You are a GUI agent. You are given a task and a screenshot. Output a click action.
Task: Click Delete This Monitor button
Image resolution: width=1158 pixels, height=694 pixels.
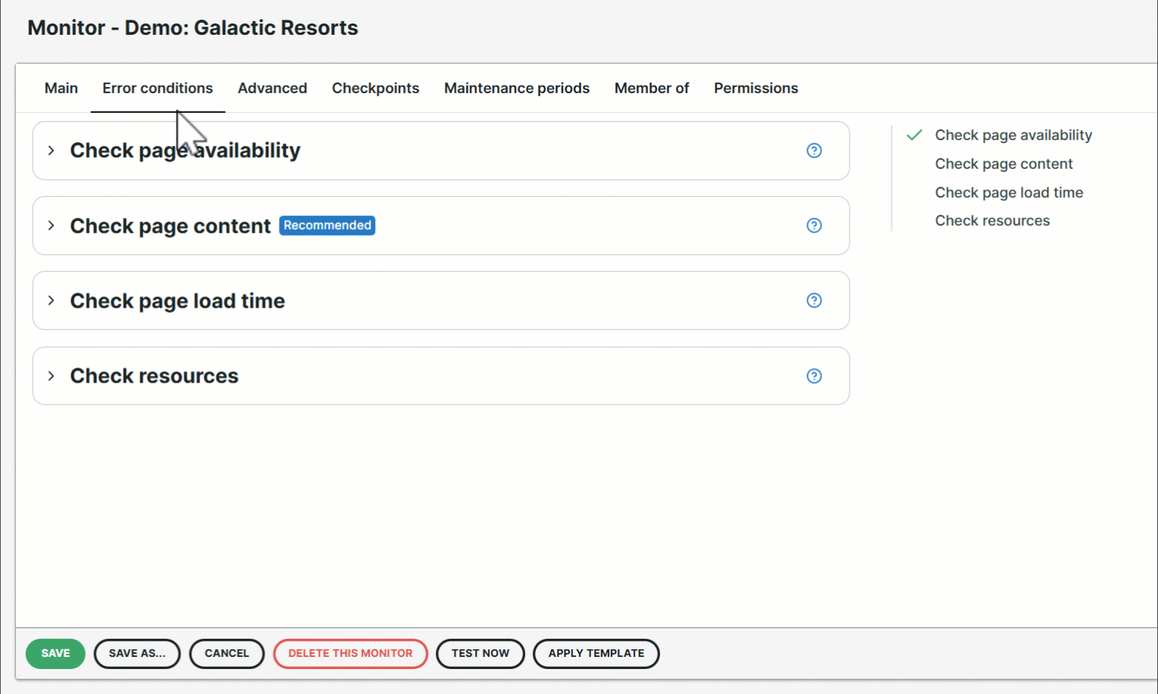350,653
